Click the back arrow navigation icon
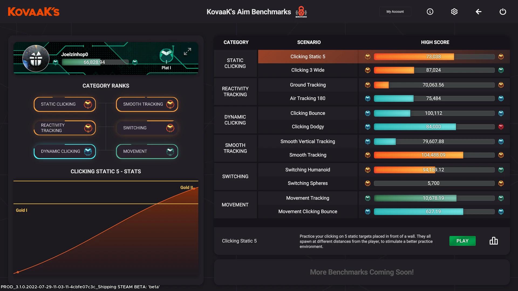 (x=479, y=11)
